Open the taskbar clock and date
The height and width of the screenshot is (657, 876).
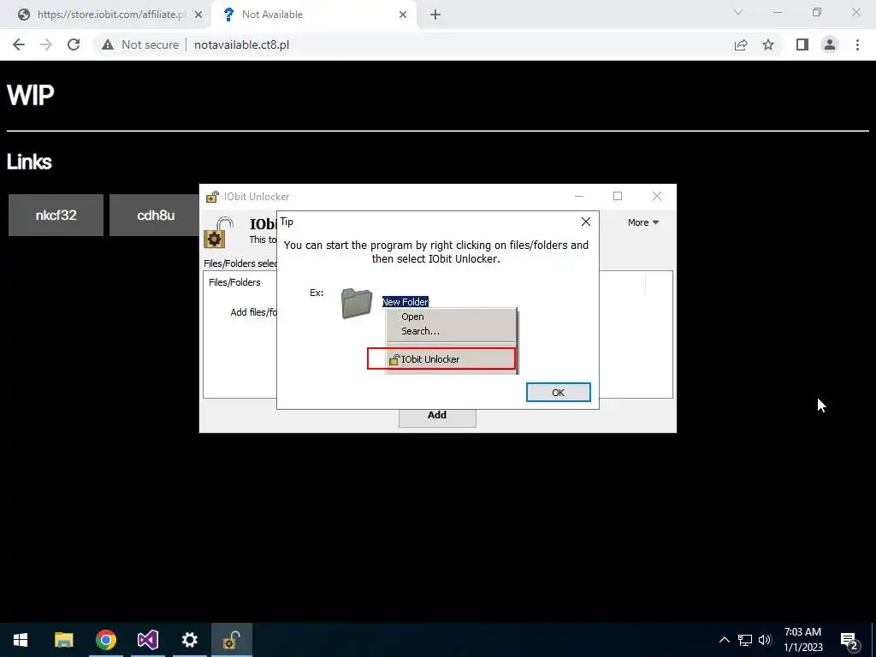point(802,640)
